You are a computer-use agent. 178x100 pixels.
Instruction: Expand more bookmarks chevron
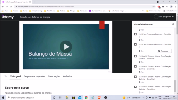pos(143,11)
